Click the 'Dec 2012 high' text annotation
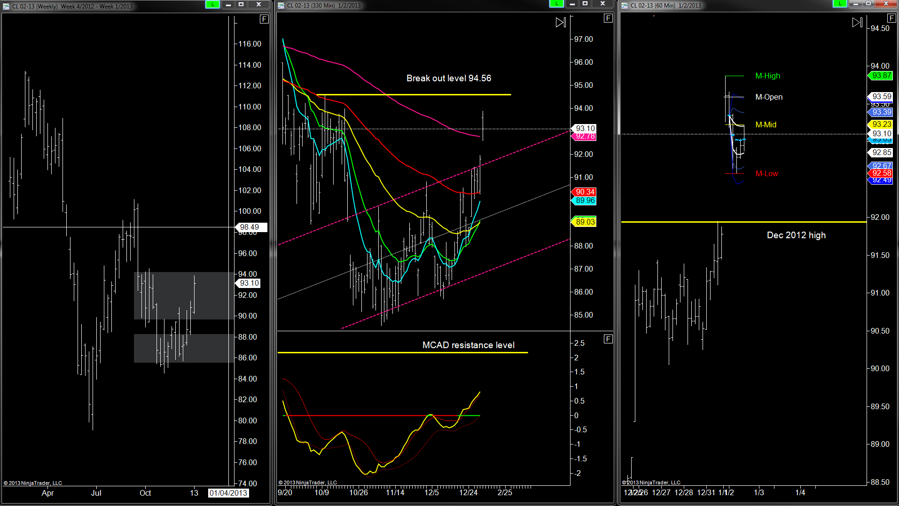This screenshot has height=506, width=899. click(x=796, y=235)
